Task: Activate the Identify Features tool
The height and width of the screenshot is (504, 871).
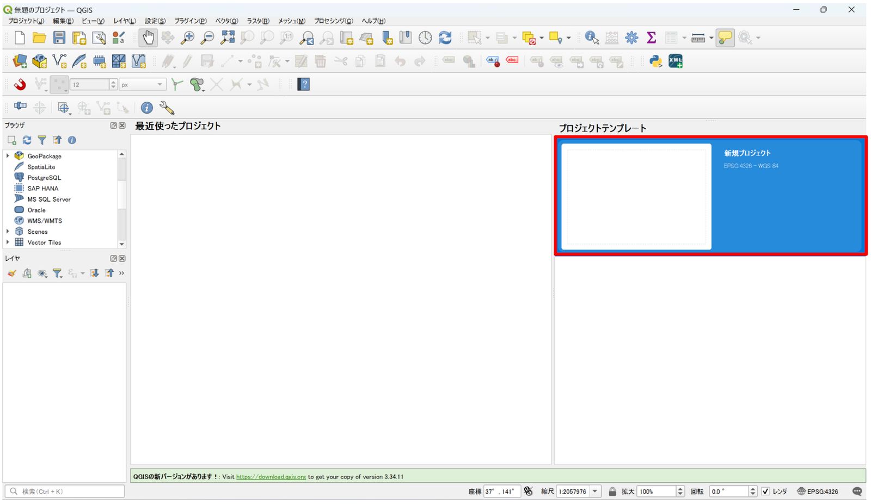Action: [592, 38]
